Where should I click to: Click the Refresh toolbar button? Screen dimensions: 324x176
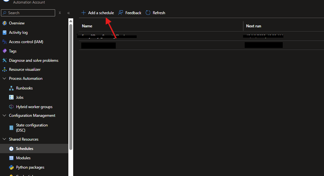tap(155, 13)
